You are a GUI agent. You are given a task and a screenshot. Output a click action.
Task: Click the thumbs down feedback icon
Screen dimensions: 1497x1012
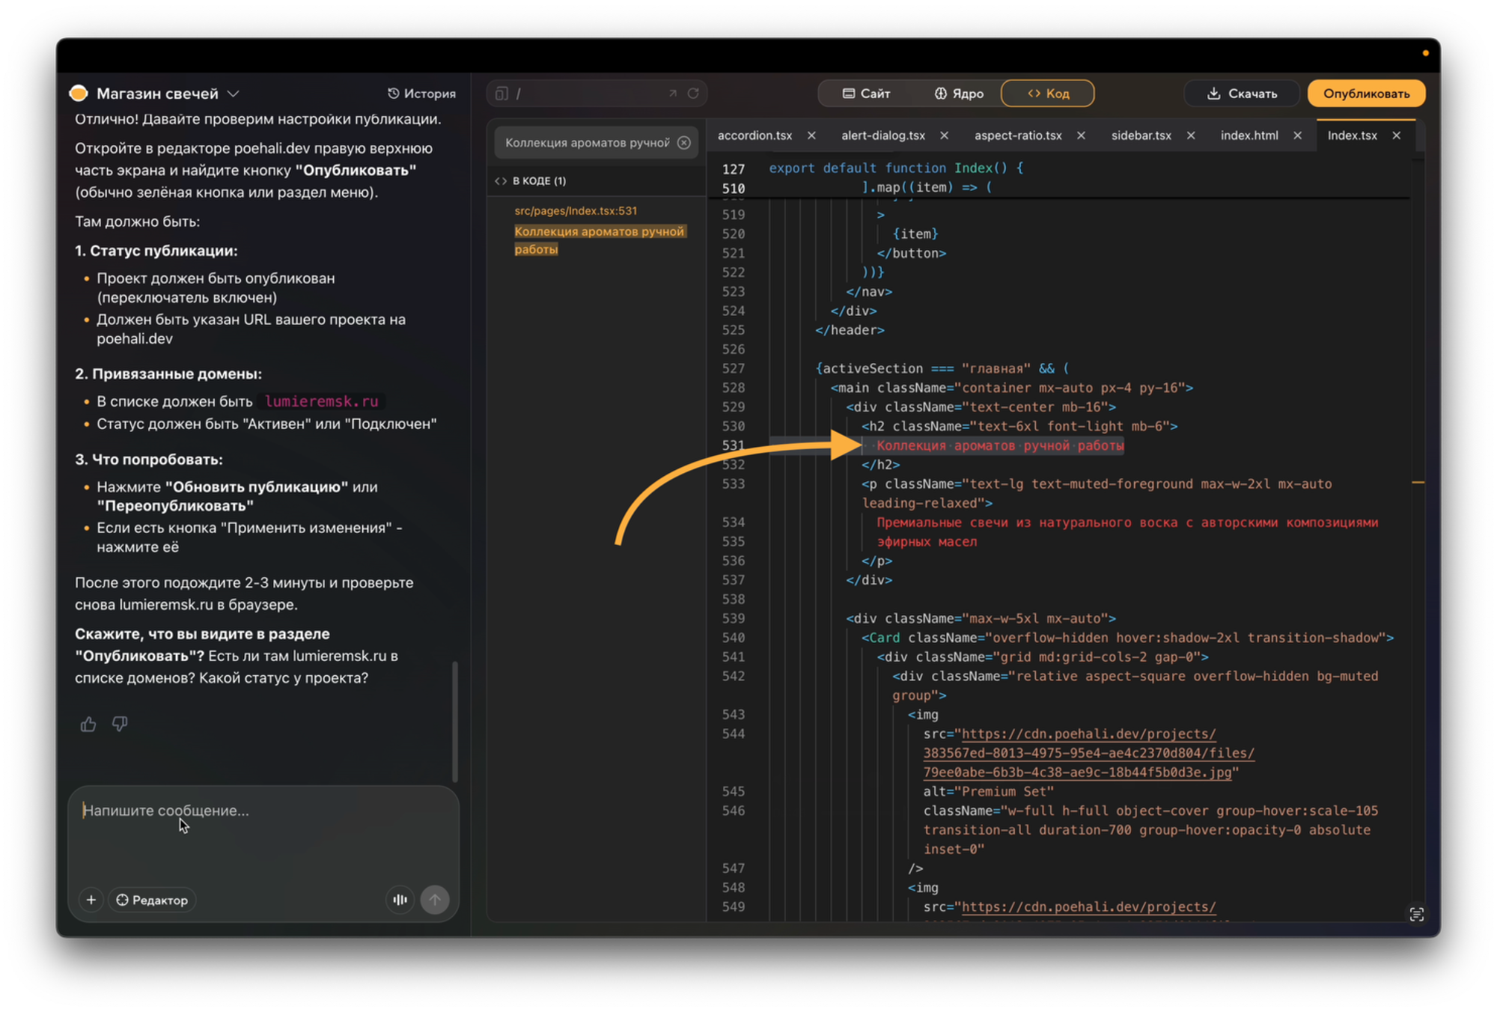tap(120, 724)
